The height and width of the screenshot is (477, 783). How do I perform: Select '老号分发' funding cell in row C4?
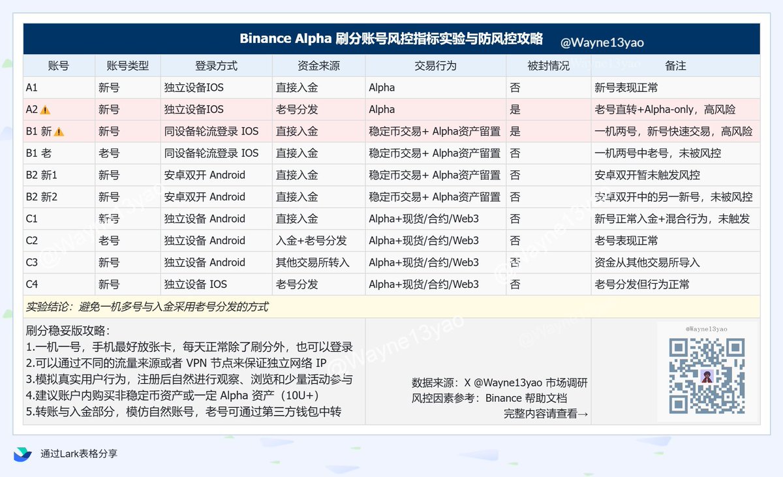pyautogui.click(x=318, y=285)
